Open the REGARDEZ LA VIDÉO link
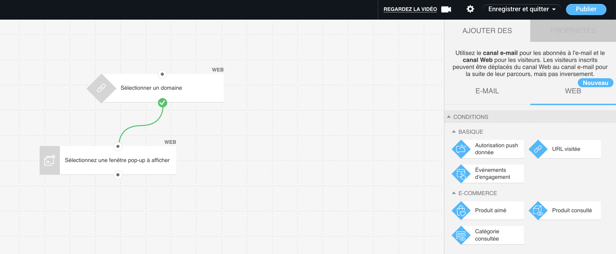The image size is (616, 254). 410,9
